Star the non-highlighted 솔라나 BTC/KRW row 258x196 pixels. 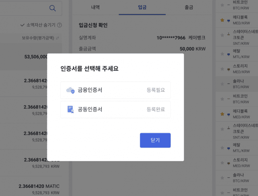(222, 178)
